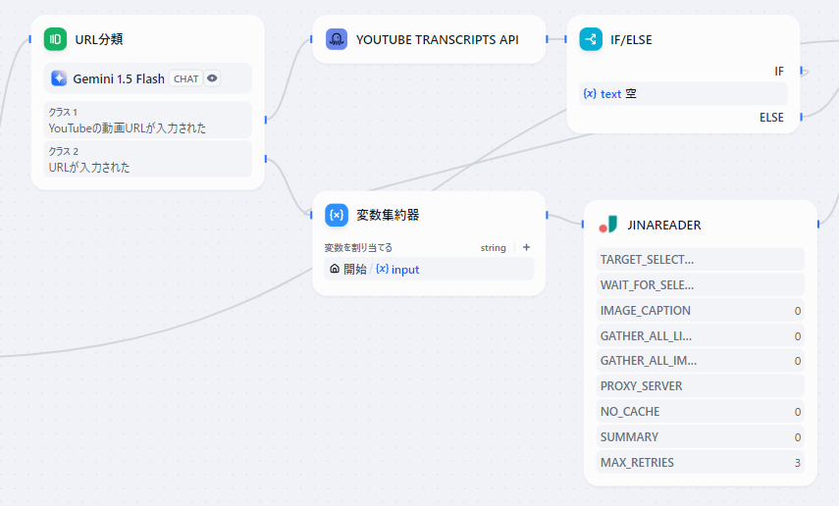Click the plus icon to add variable

(x=526, y=248)
